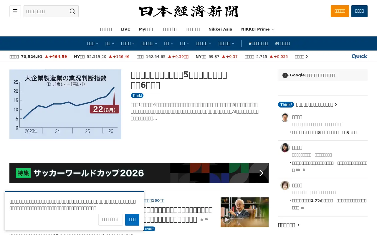Click the blue button in the cookie notice
The height and width of the screenshot is (235, 377).
tap(132, 220)
